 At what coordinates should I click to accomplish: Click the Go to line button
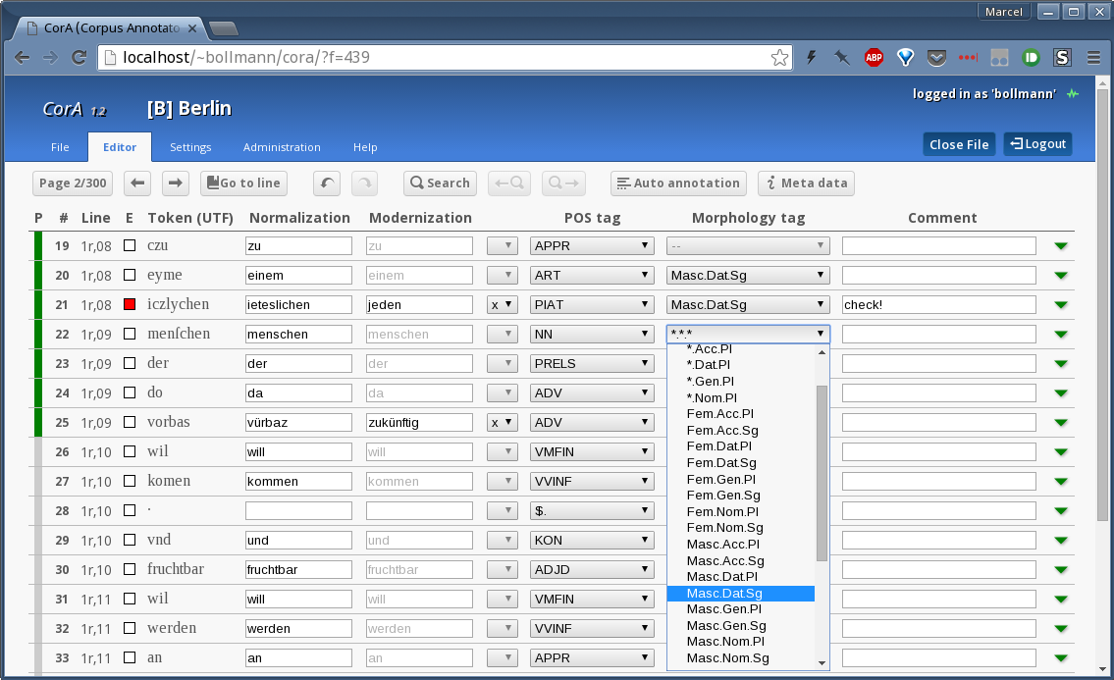pyautogui.click(x=243, y=183)
